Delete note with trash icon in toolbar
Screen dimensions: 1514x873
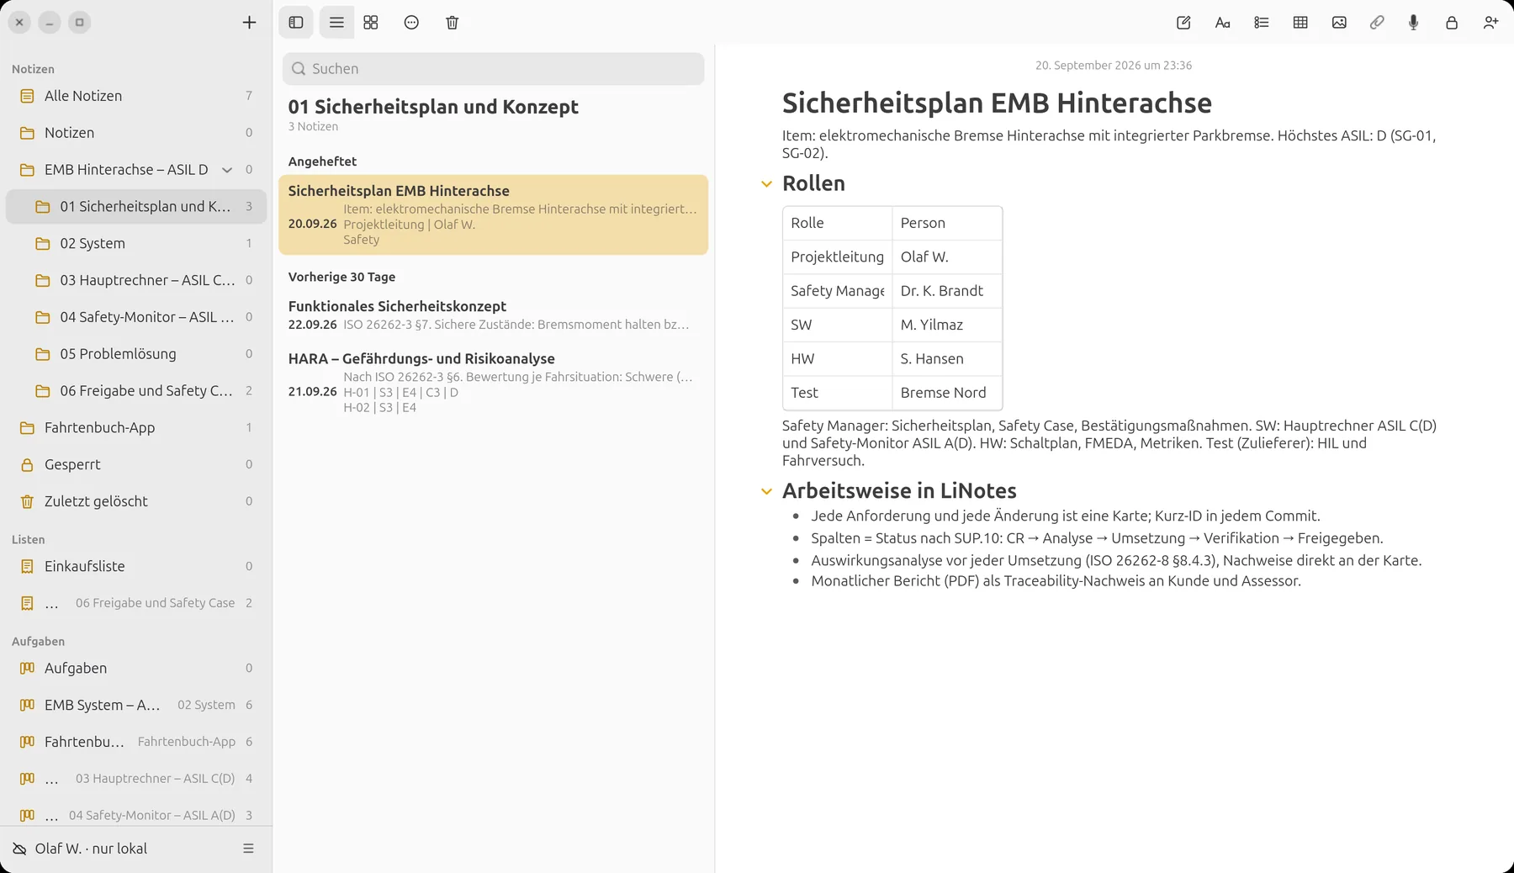tap(452, 23)
